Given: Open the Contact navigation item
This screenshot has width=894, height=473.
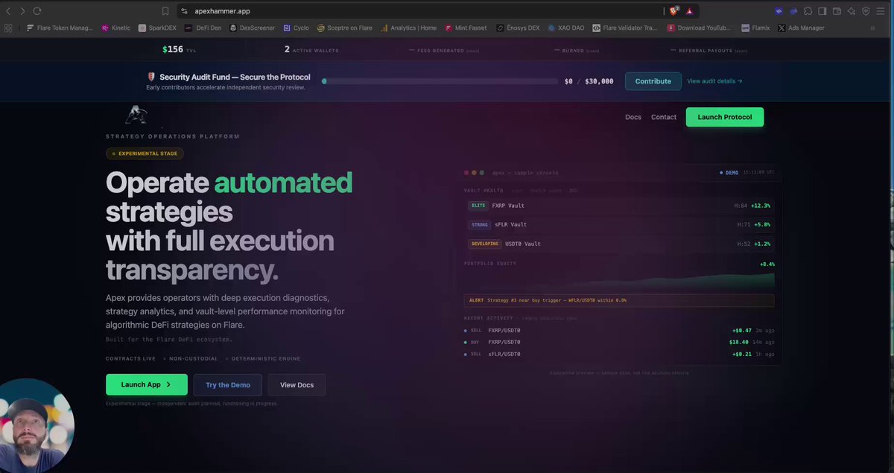Looking at the screenshot, I should pos(664,117).
